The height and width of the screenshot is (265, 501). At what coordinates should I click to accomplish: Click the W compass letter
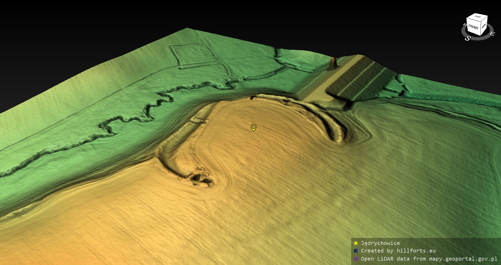point(464,25)
